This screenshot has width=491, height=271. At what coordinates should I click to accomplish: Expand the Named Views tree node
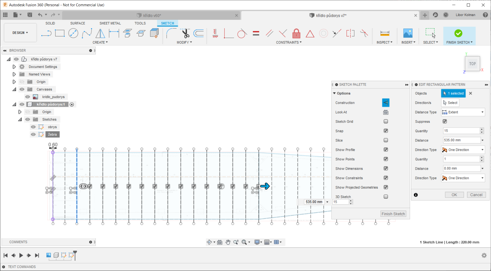tap(14, 74)
